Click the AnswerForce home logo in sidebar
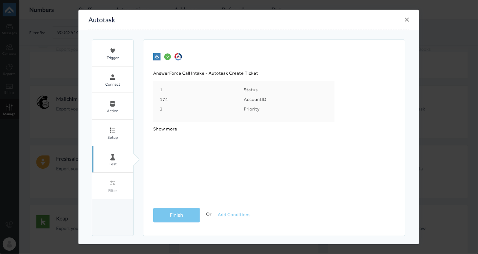 click(9, 10)
